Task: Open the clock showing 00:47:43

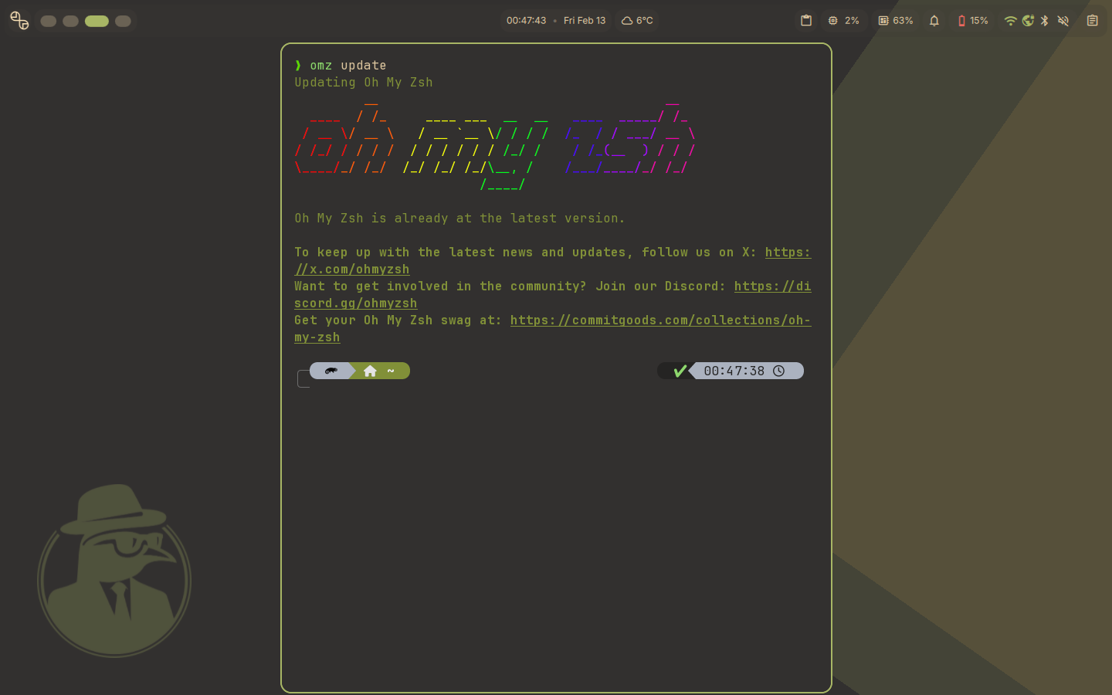Action: [x=526, y=21]
